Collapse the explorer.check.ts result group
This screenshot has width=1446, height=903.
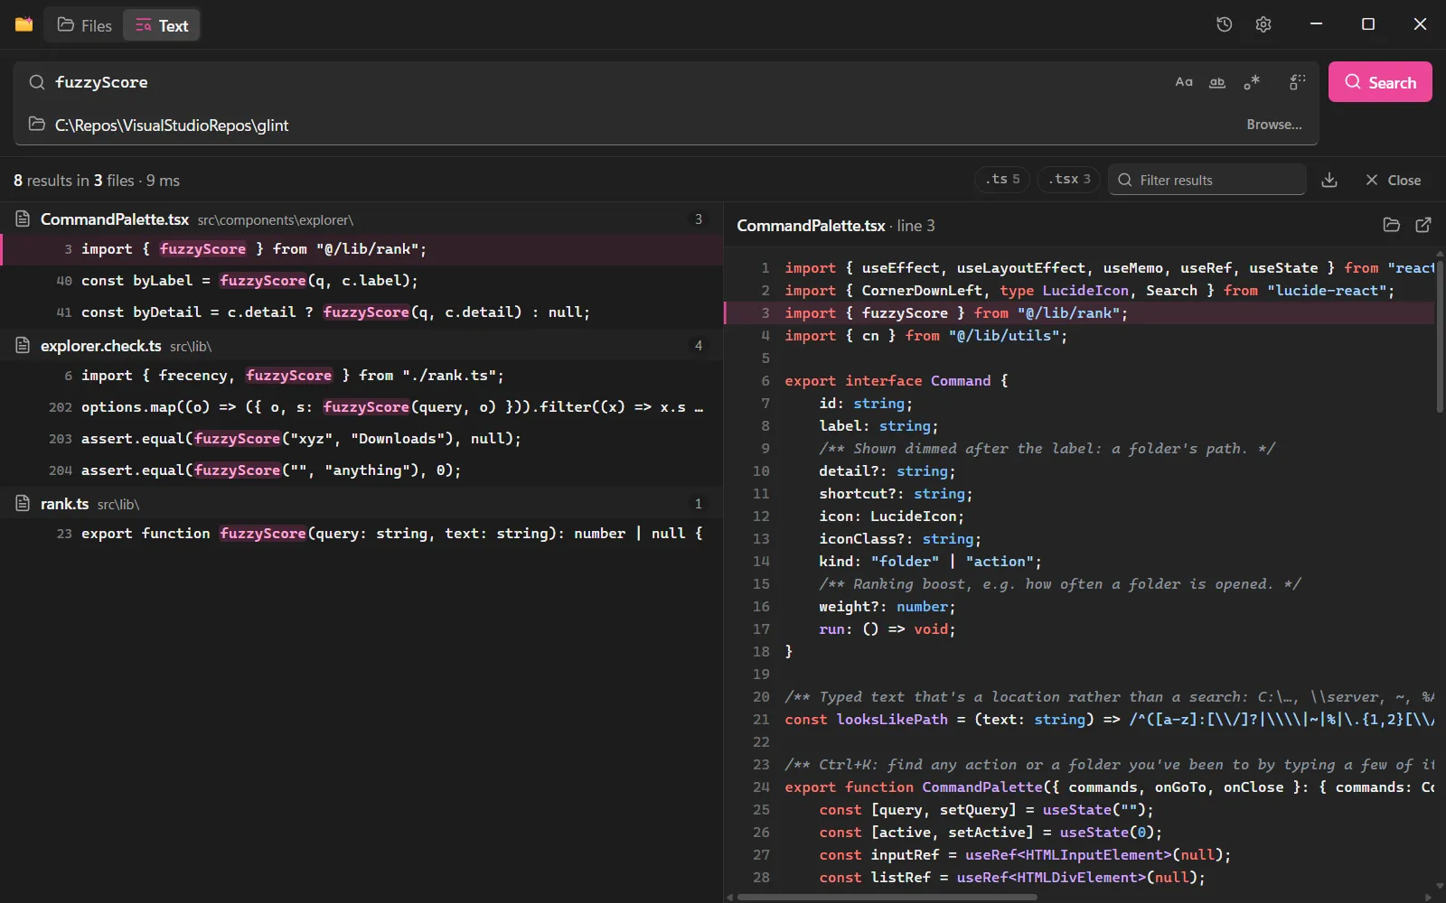tap(361, 346)
